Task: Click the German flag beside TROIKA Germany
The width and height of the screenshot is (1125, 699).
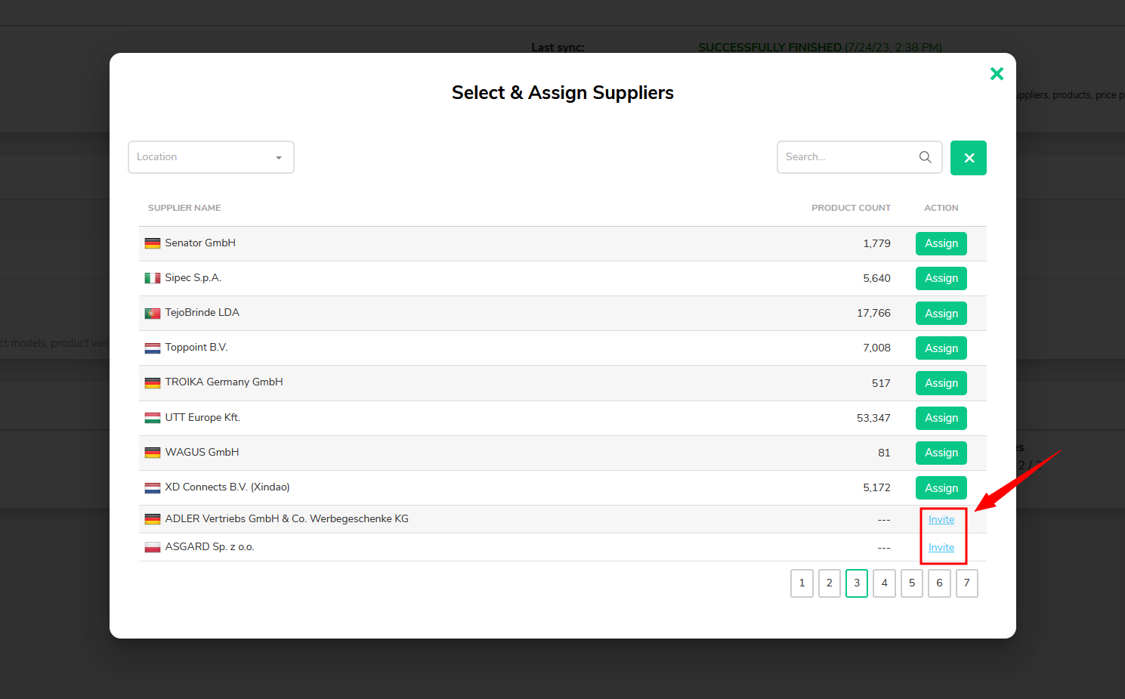Action: [153, 383]
